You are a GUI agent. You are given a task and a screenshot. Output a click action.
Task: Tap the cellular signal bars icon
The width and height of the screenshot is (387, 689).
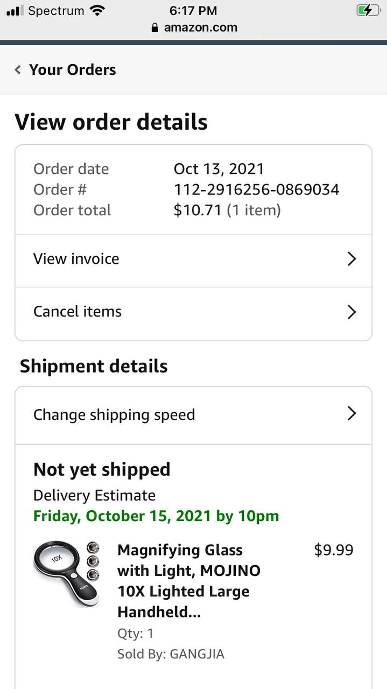[x=16, y=10]
